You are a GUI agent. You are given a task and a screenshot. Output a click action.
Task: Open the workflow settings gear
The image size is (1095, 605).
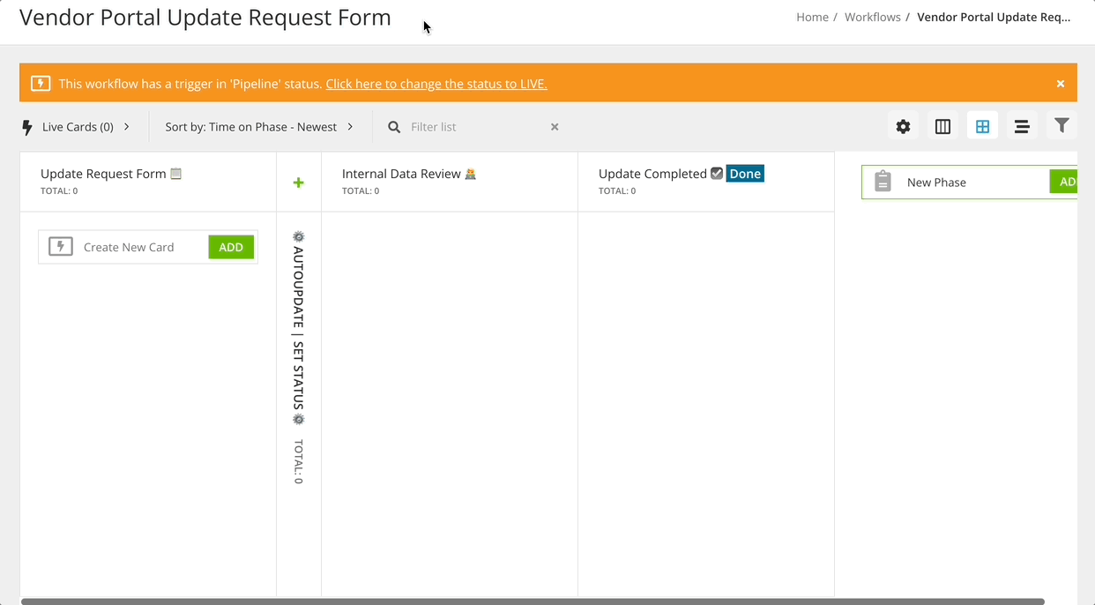click(903, 126)
